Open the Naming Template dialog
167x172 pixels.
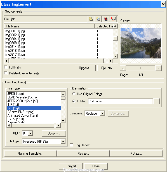tap(30, 154)
